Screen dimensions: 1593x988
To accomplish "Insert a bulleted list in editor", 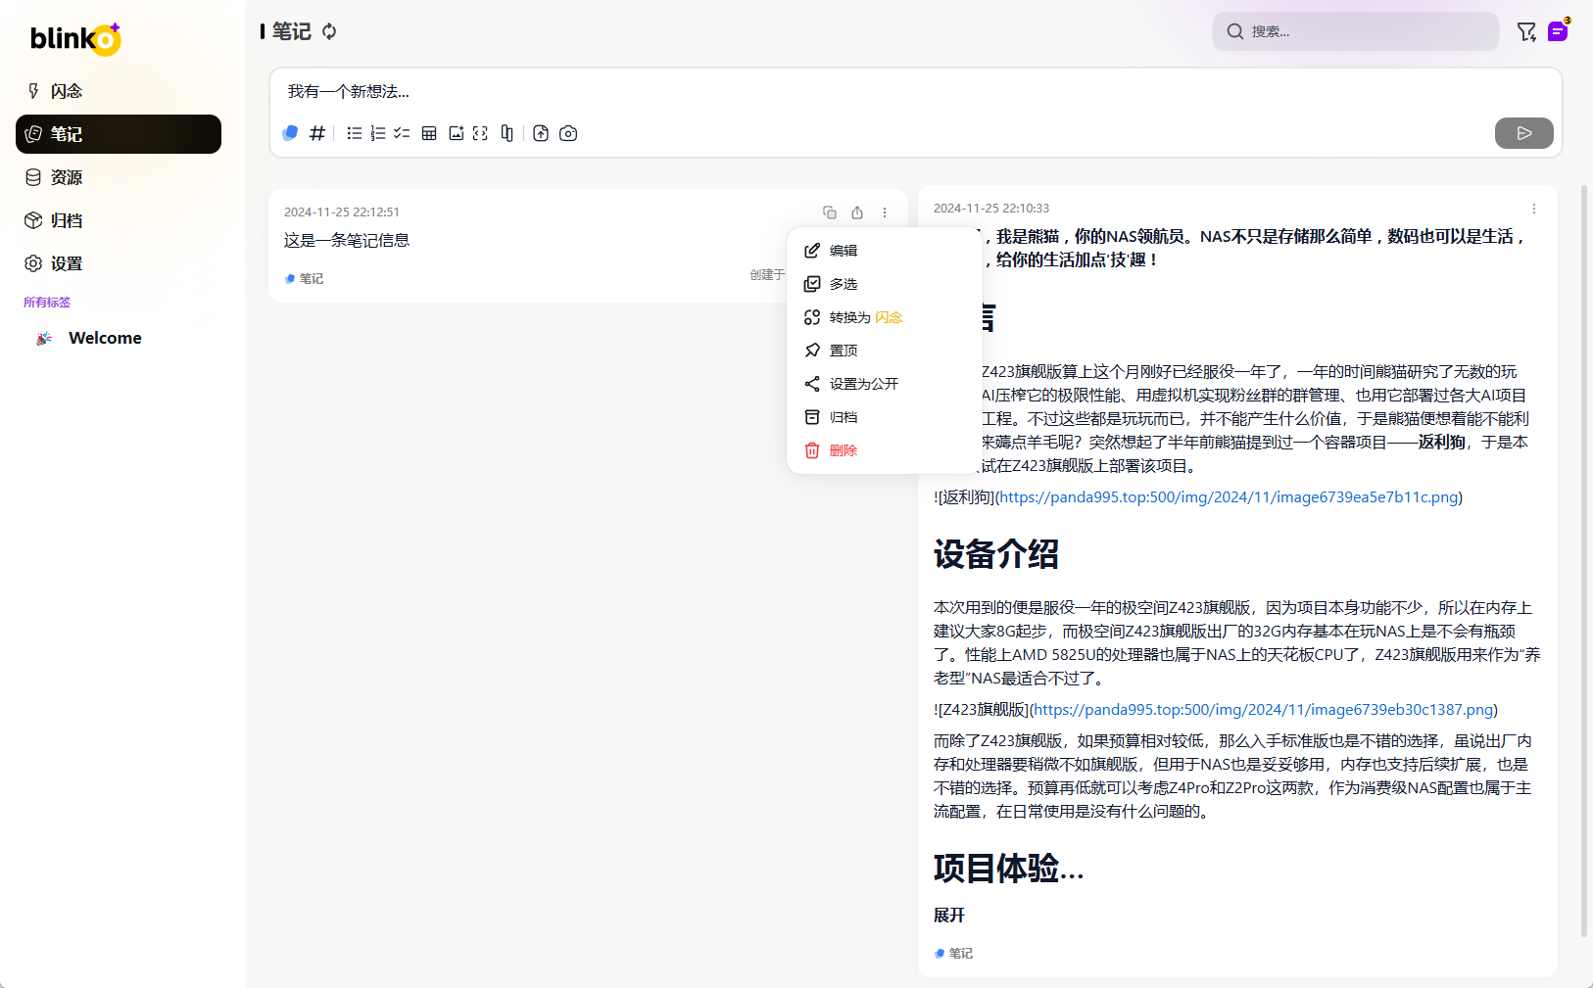I will pyautogui.click(x=355, y=133).
